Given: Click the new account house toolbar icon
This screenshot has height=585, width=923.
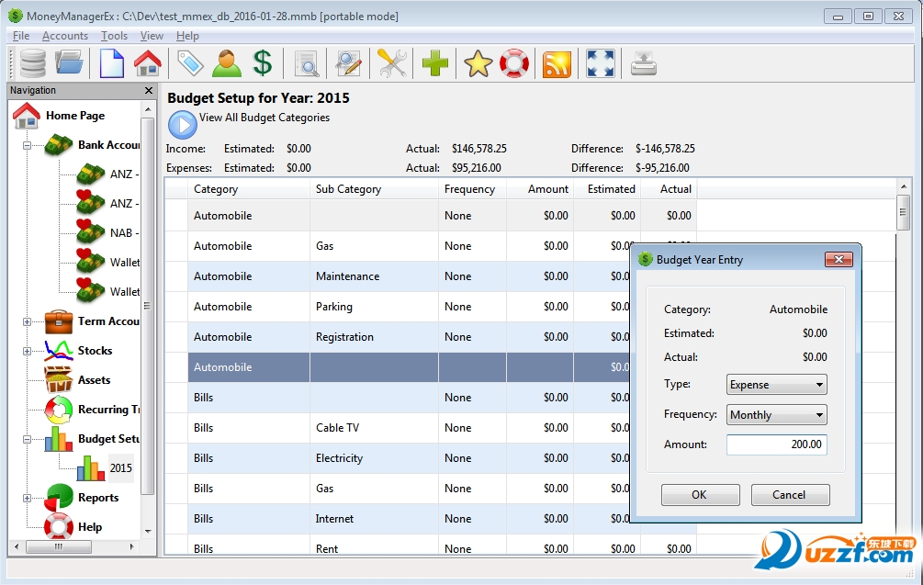Looking at the screenshot, I should pyautogui.click(x=147, y=63).
